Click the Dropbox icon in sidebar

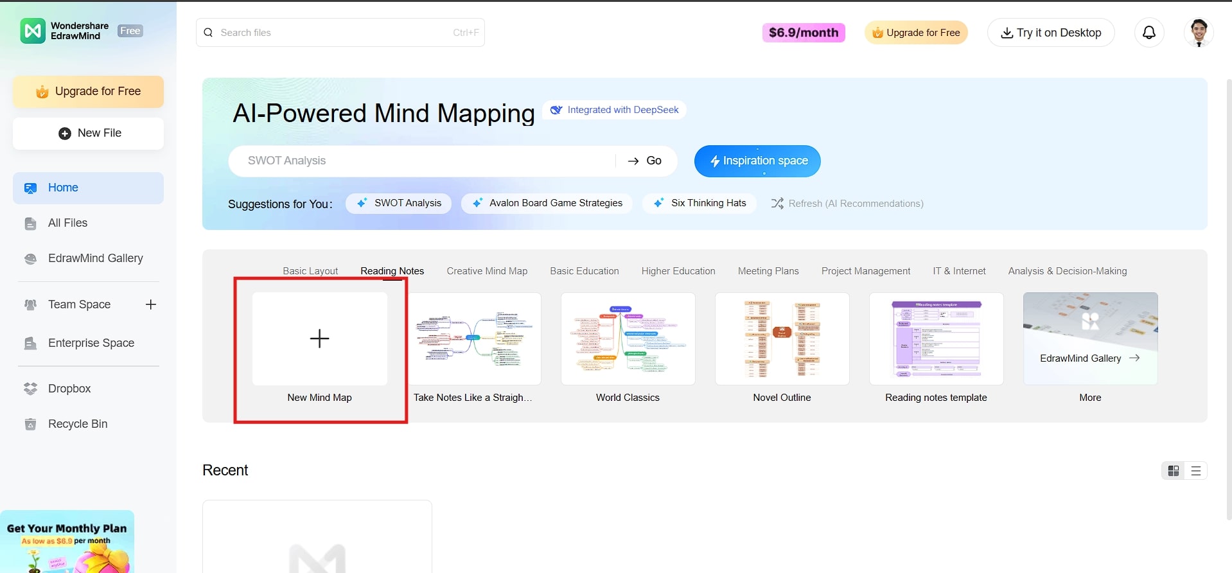[30, 389]
